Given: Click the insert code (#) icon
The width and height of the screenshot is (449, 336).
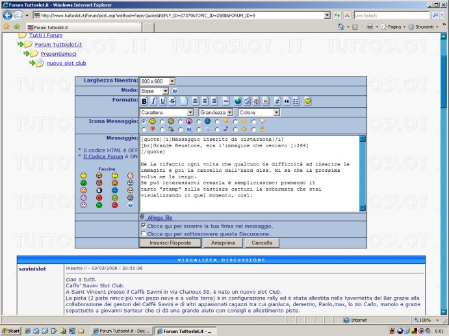Looking at the screenshot, I should (x=277, y=101).
